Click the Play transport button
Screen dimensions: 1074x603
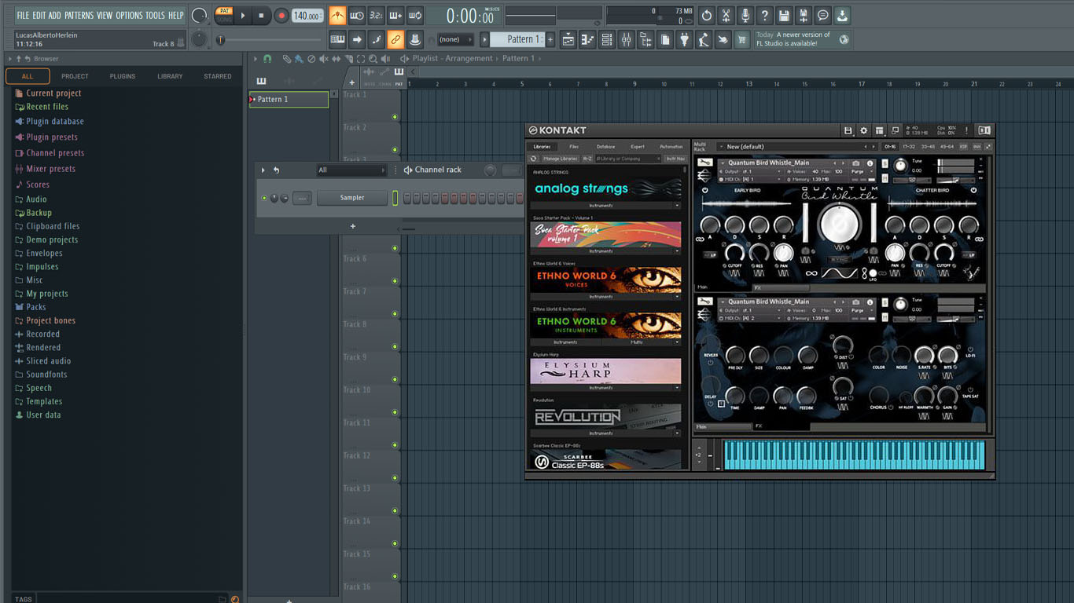(243, 15)
